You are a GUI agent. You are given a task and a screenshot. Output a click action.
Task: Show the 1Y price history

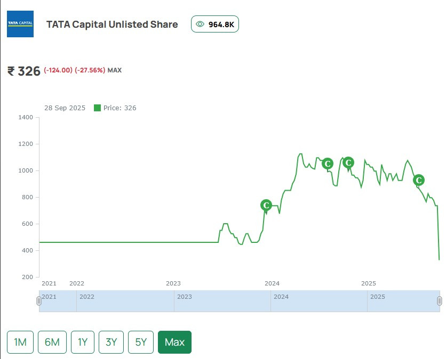point(83,342)
